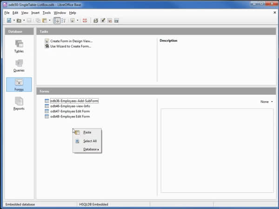Click HSQLDB Embedded in the status bar
This screenshot has height=209, width=279.
[x=93, y=204]
